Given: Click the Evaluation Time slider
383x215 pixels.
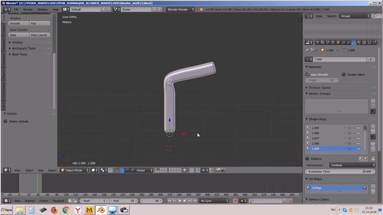Looking at the screenshot, I should (340, 171).
